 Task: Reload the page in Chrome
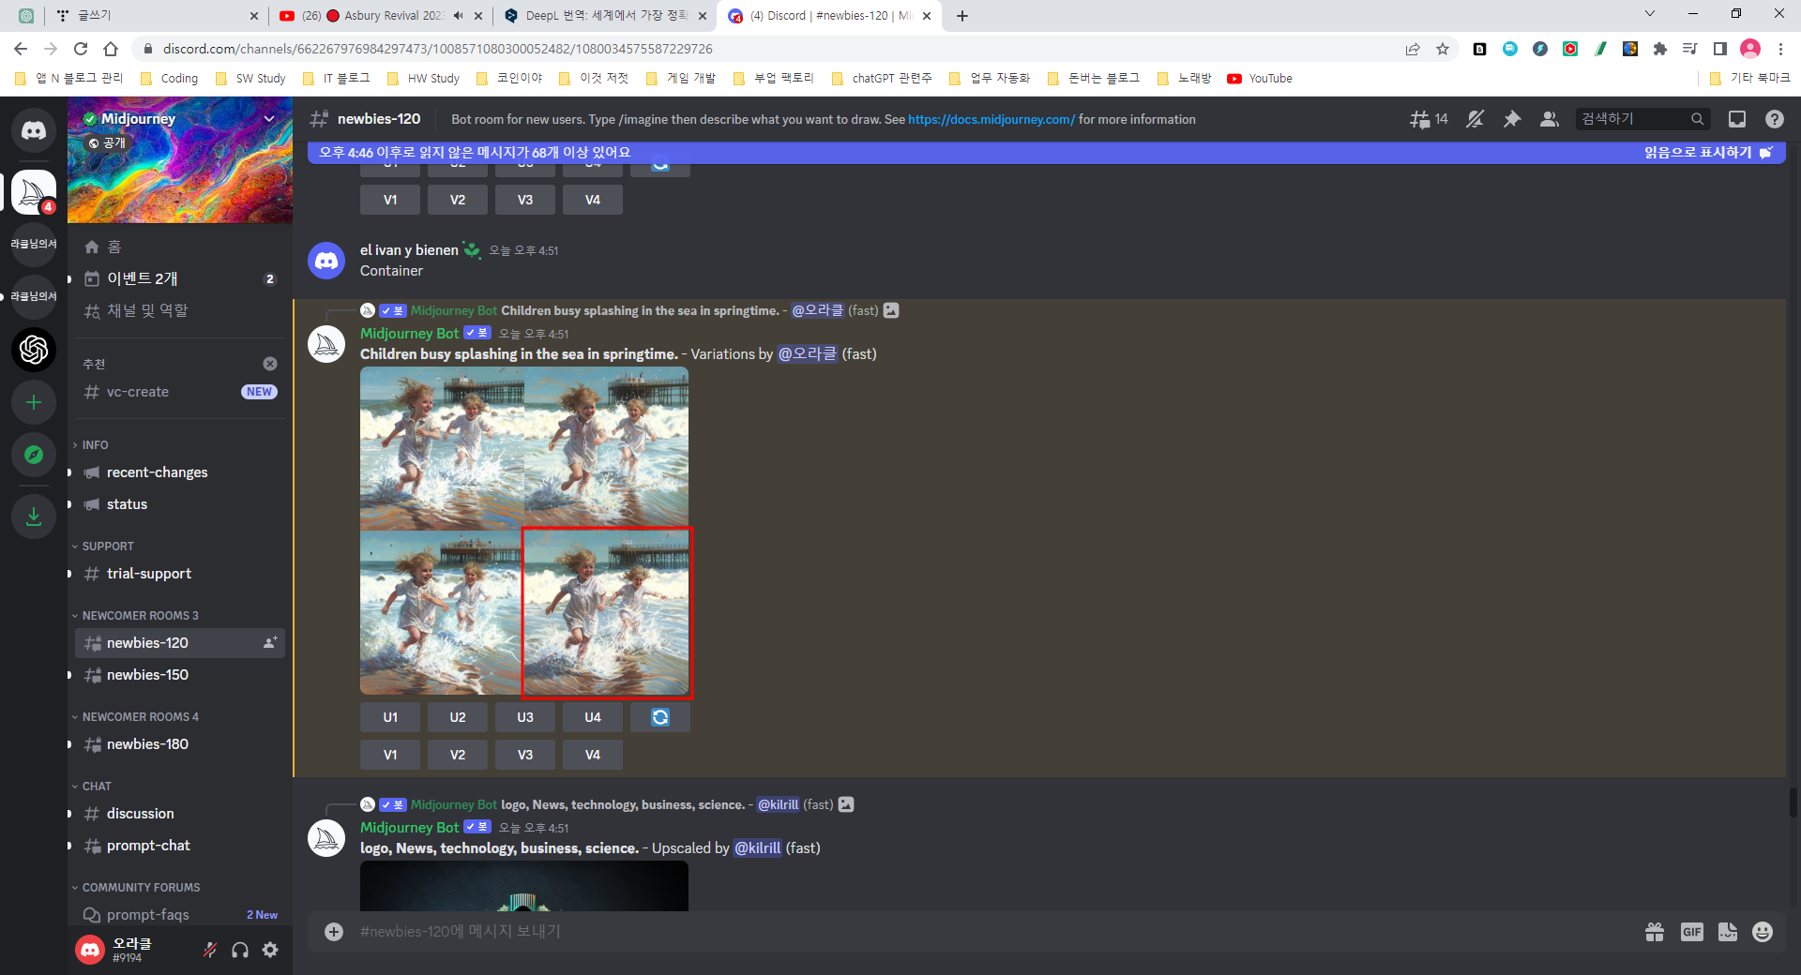(81, 49)
